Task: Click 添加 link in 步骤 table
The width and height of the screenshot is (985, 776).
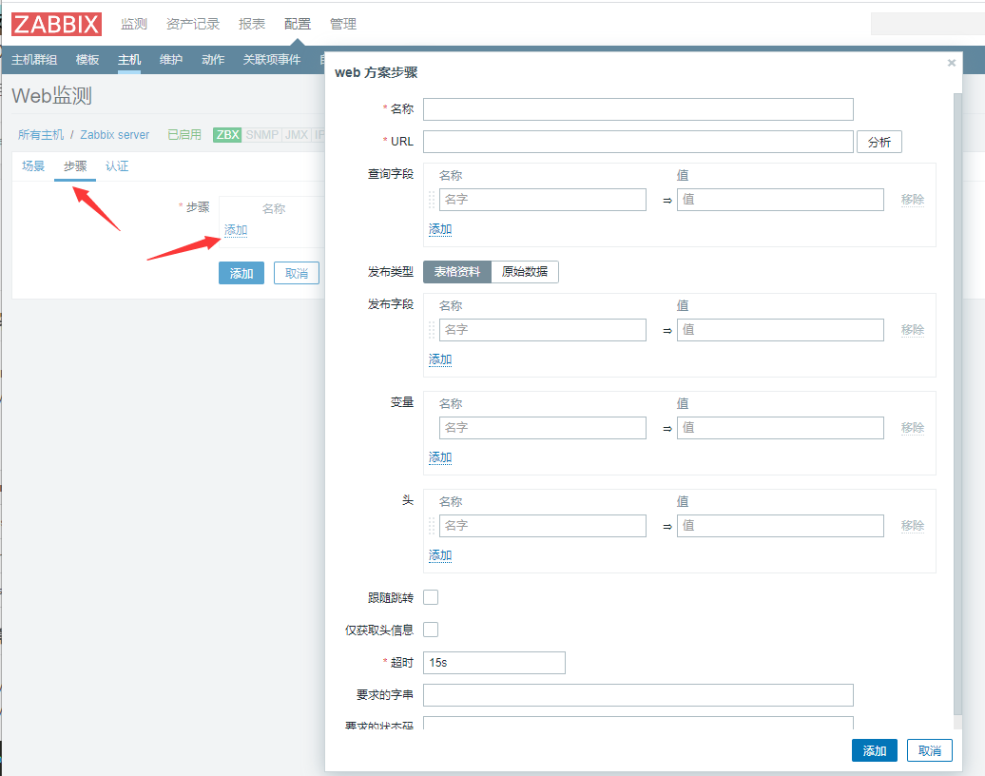Action: tap(236, 230)
